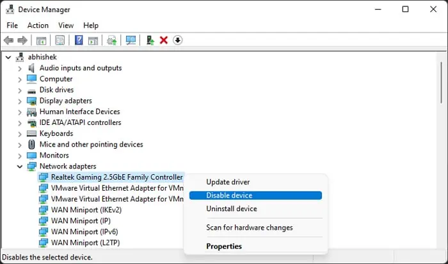Click the Monitors category icon
This screenshot has height=264, width=448.
[x=31, y=156]
